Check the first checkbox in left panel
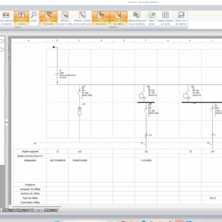 1,41
